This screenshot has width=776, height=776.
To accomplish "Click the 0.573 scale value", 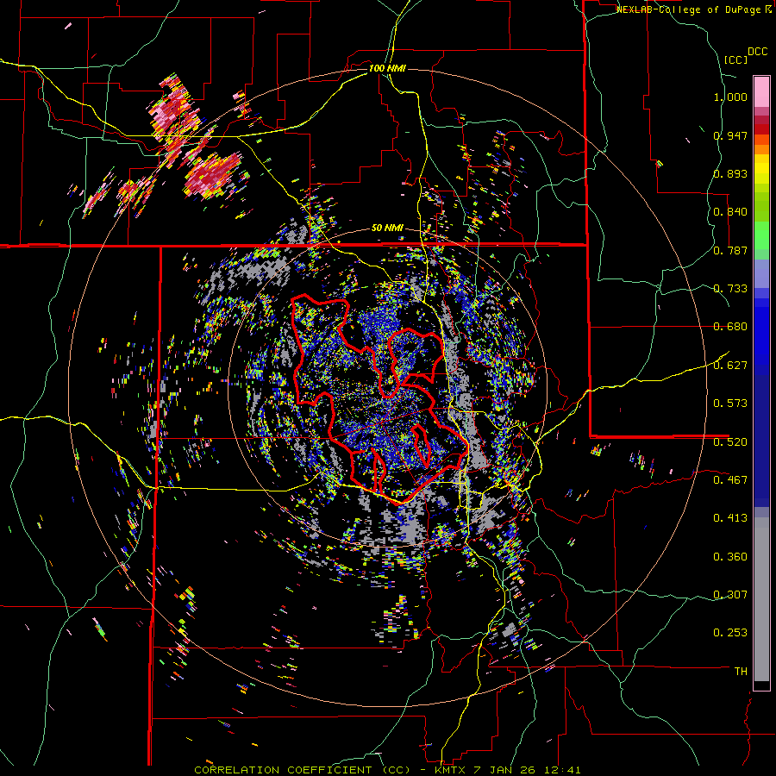I will pyautogui.click(x=730, y=404).
